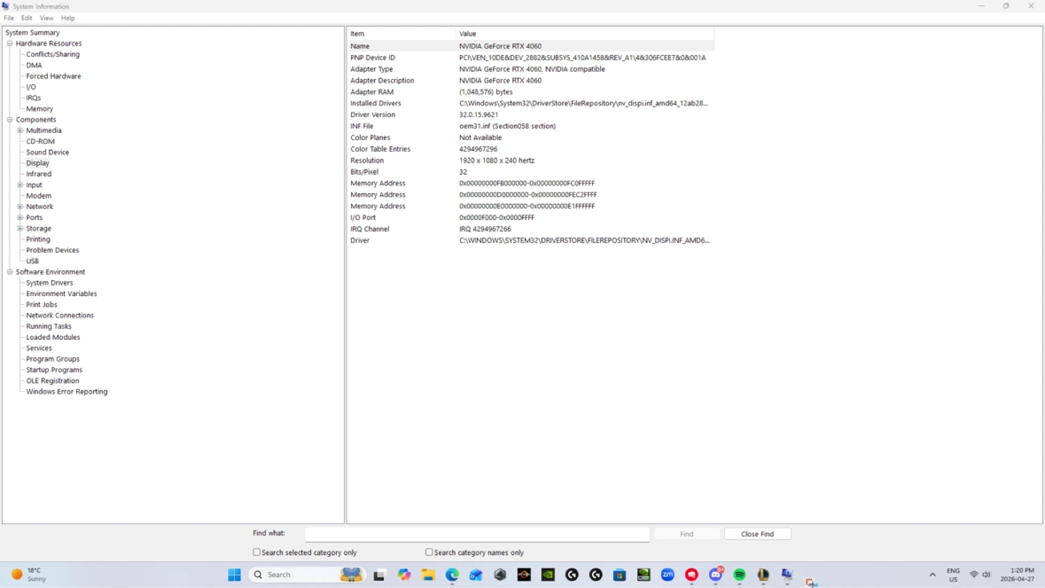
Task: Open the View menu
Action: coord(46,18)
